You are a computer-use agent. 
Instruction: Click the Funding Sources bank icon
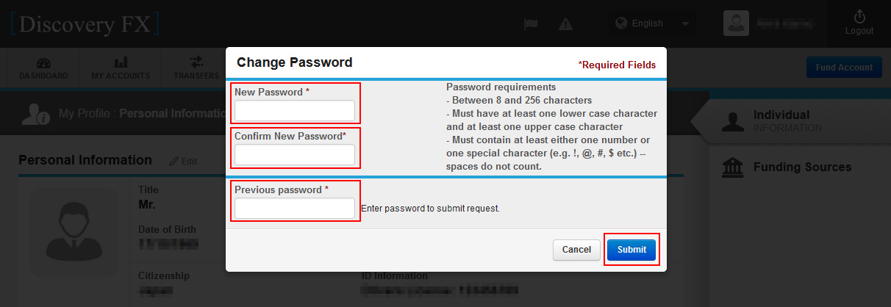coord(732,167)
